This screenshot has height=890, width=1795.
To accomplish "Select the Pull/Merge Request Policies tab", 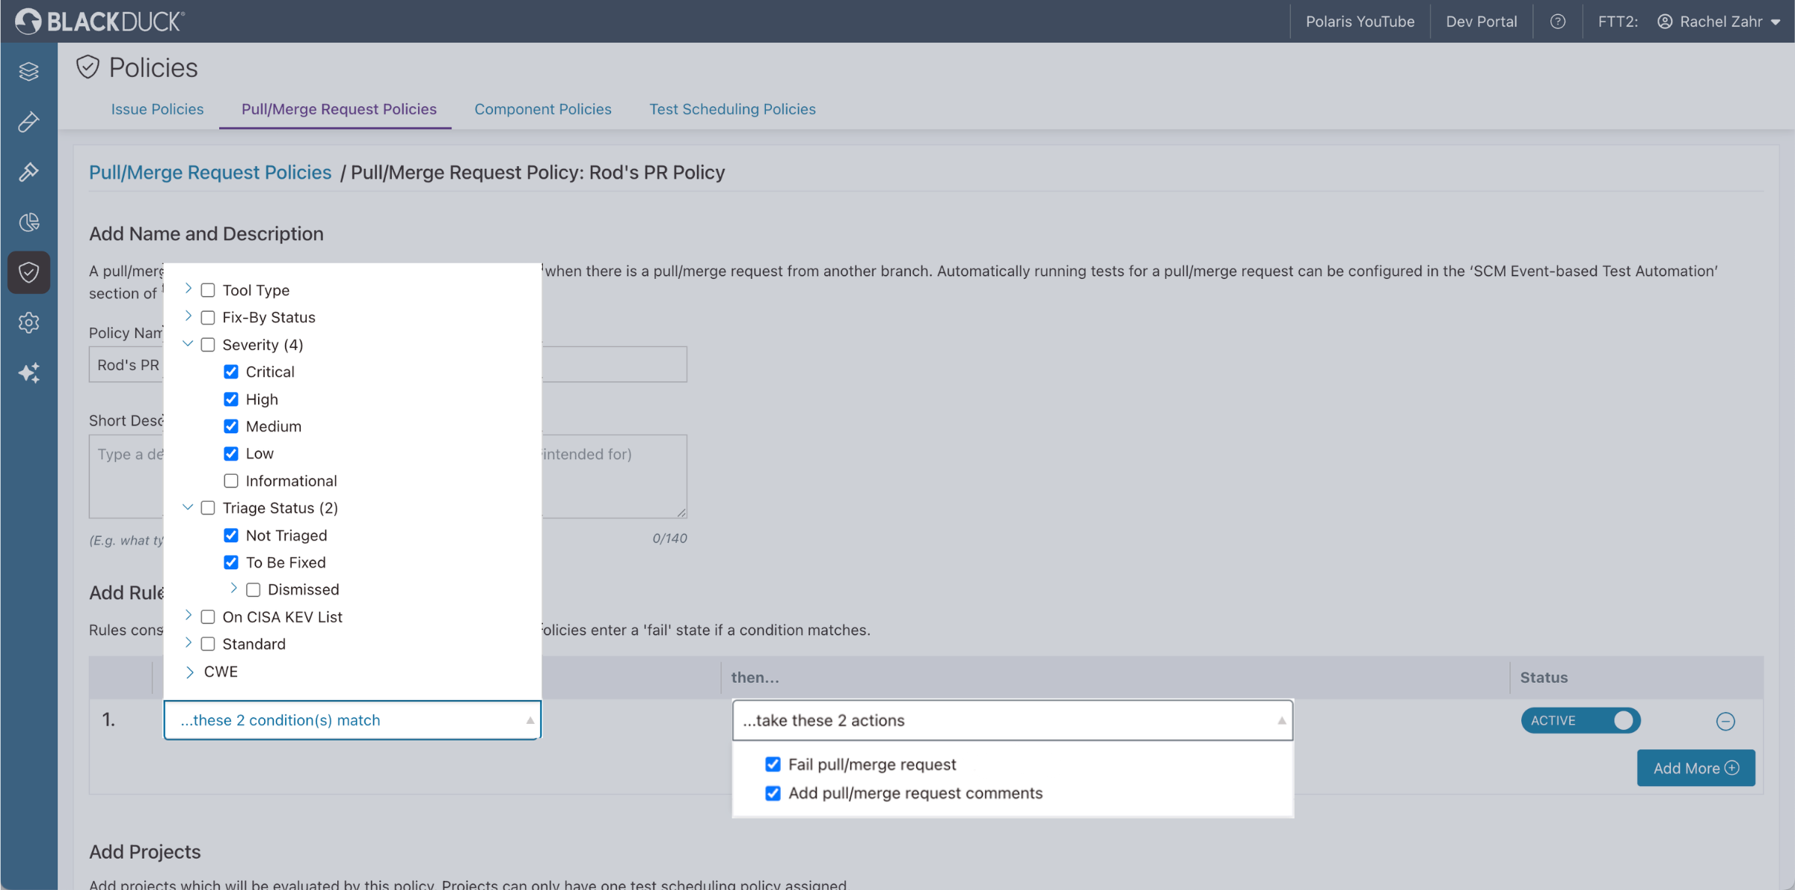I will (x=339, y=109).
